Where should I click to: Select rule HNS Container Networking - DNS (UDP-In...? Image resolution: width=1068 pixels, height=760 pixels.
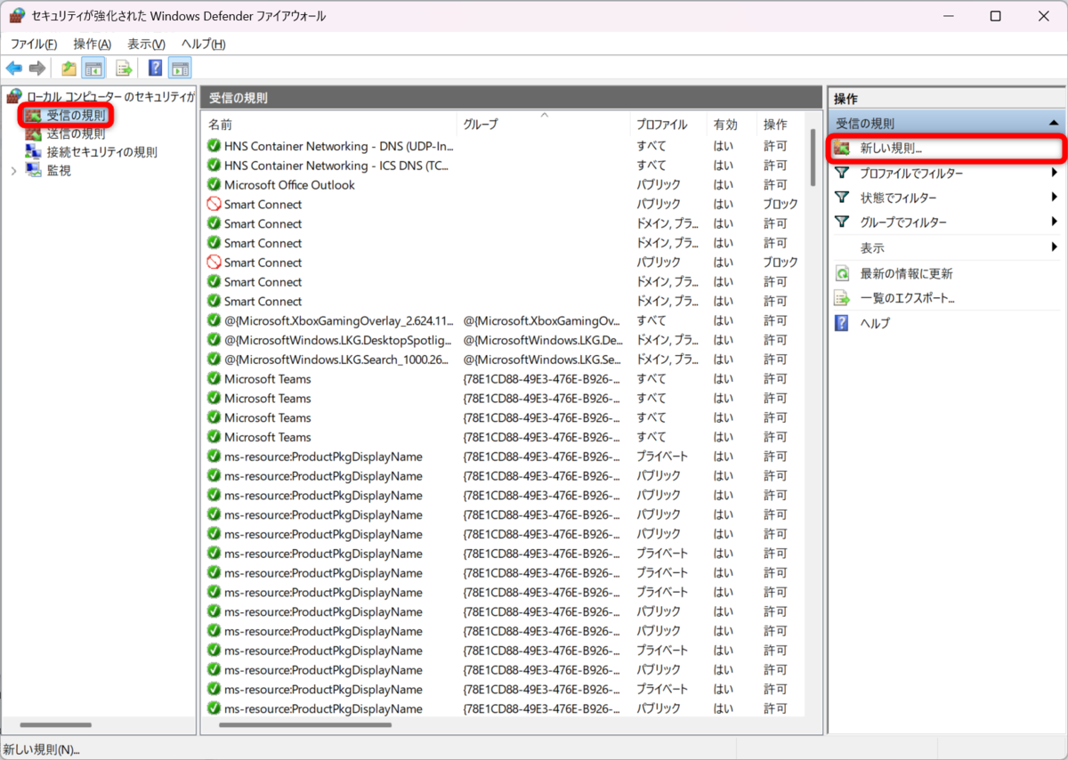point(339,146)
